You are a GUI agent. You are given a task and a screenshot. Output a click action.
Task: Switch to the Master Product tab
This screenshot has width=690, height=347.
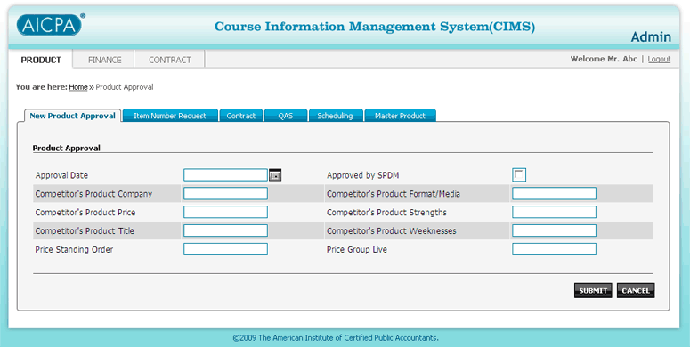[x=400, y=116]
